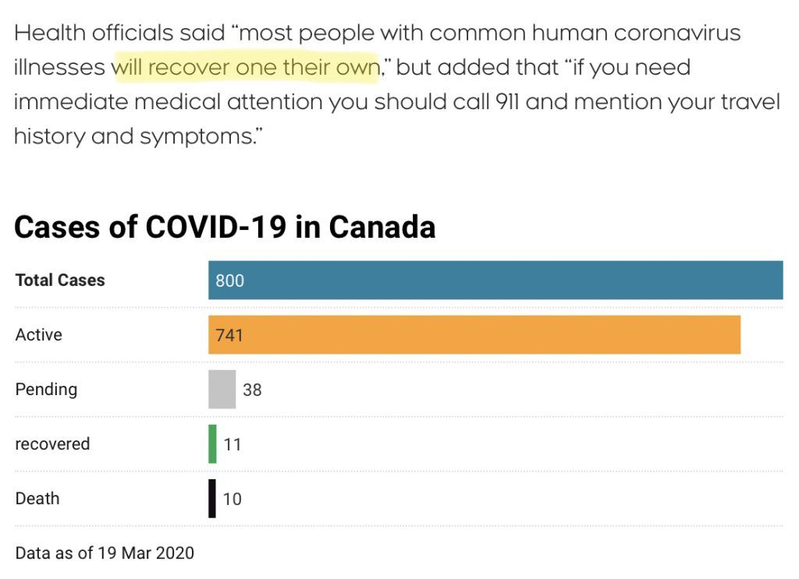Select the "Total Cases" row label

[x=60, y=281]
